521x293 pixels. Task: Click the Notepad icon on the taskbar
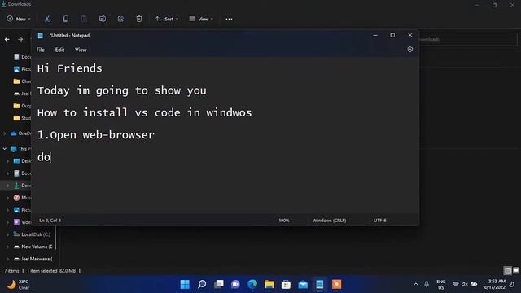point(320,284)
